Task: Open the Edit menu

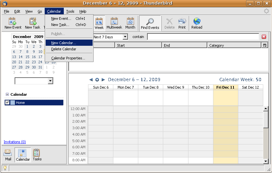Action: (17, 11)
